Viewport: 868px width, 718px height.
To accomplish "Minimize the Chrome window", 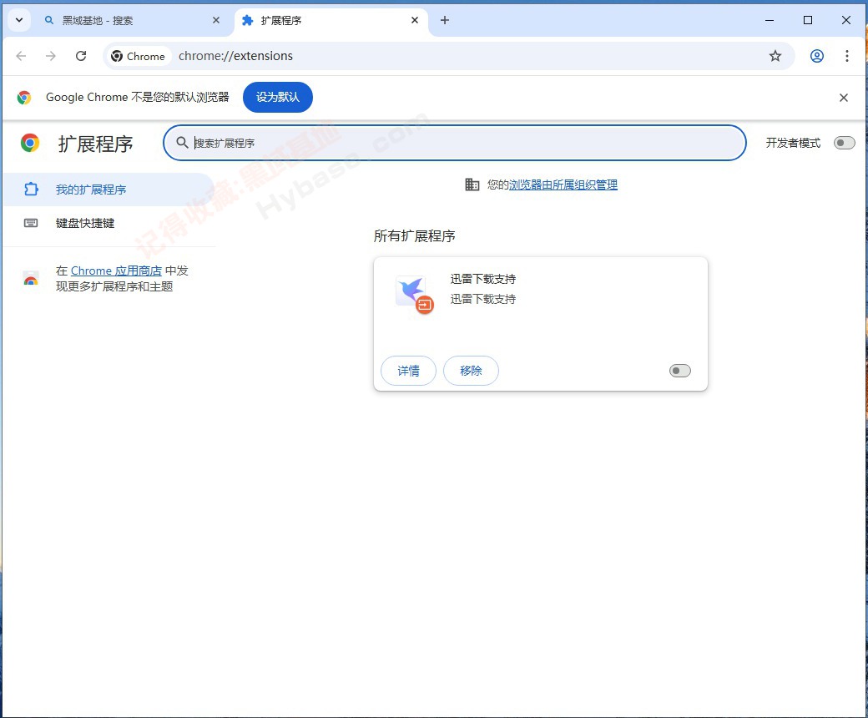I will point(770,21).
